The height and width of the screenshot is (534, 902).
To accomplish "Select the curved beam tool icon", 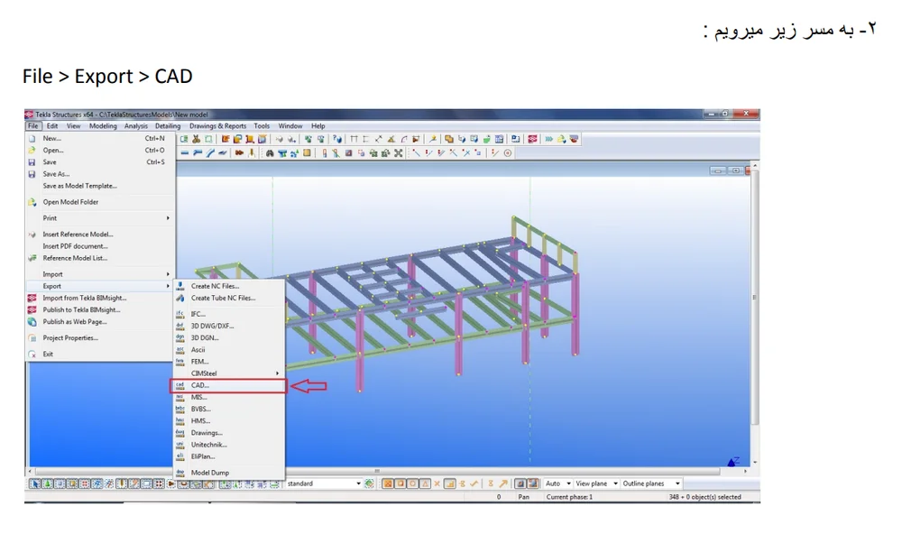I will tap(210, 153).
